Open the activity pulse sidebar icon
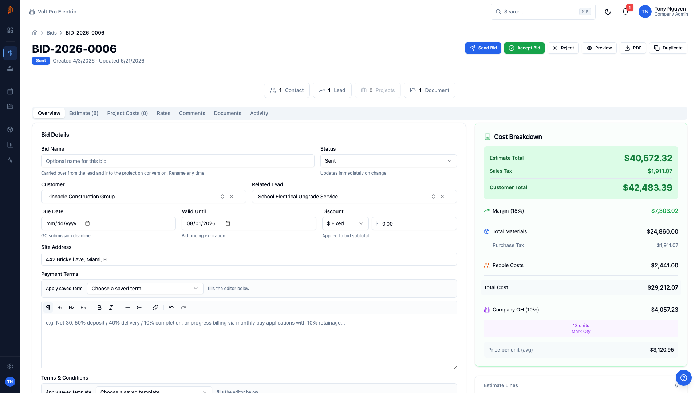 point(10,160)
